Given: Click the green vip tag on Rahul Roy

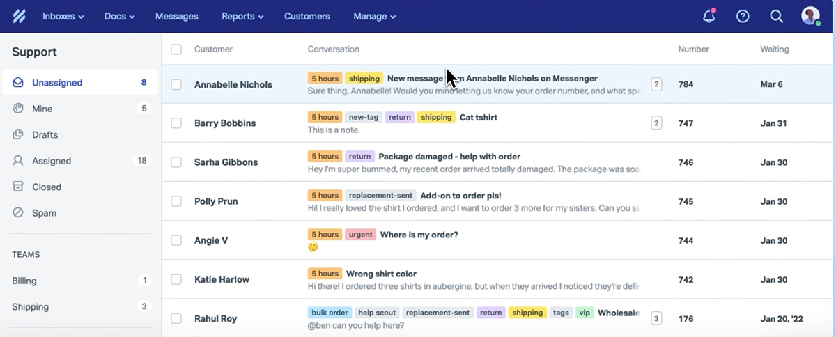Looking at the screenshot, I should pos(585,313).
